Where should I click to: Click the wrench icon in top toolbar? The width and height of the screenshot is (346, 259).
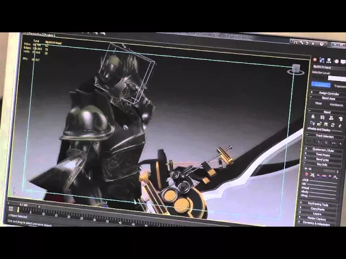301,42
